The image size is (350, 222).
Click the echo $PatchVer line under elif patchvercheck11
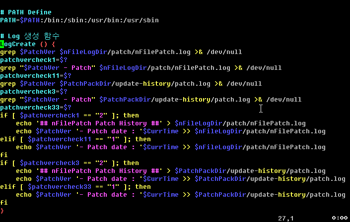[x=171, y=147]
